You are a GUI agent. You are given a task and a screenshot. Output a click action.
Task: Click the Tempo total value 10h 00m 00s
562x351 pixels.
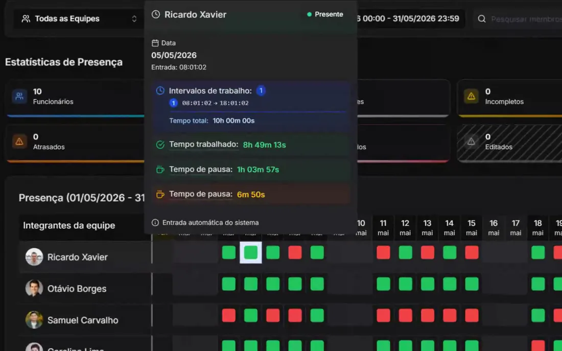(233, 121)
